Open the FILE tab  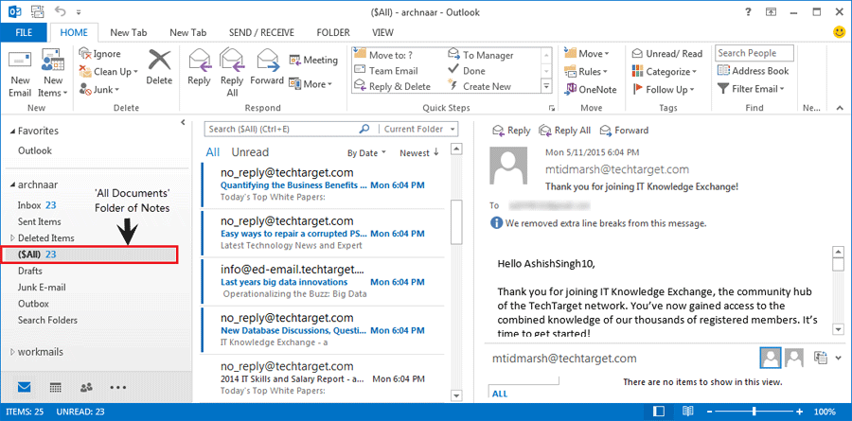tap(24, 32)
